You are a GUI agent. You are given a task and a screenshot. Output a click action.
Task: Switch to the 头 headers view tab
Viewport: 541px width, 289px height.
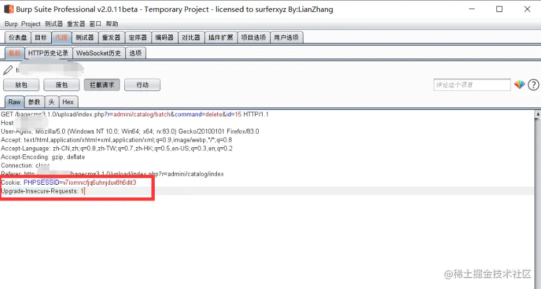click(x=51, y=102)
